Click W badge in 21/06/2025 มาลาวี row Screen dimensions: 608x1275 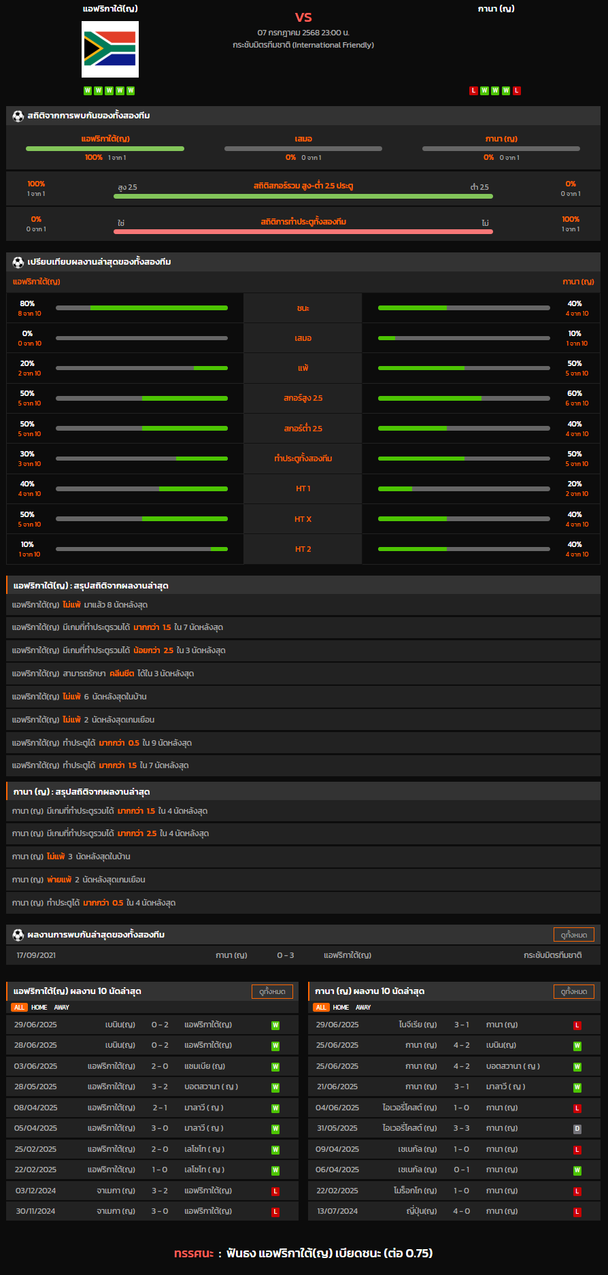coord(577,1087)
